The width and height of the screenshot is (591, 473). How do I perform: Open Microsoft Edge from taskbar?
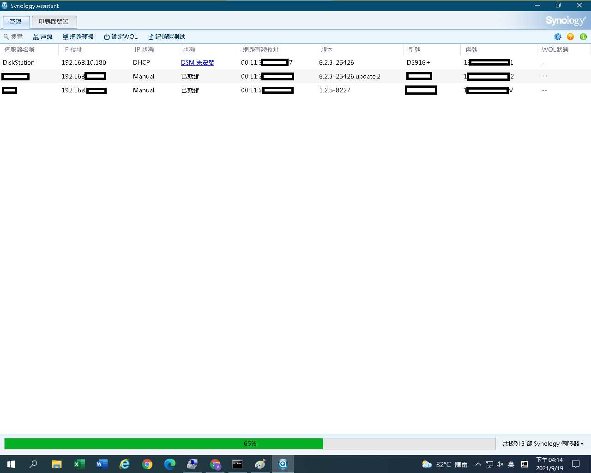tap(169, 464)
